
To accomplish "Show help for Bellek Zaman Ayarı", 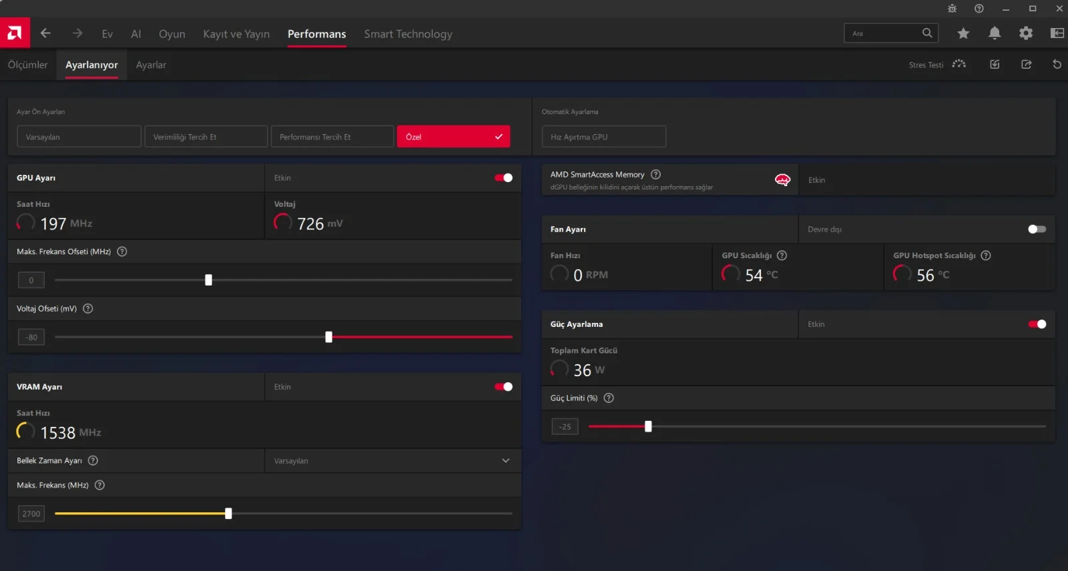I will 93,460.
